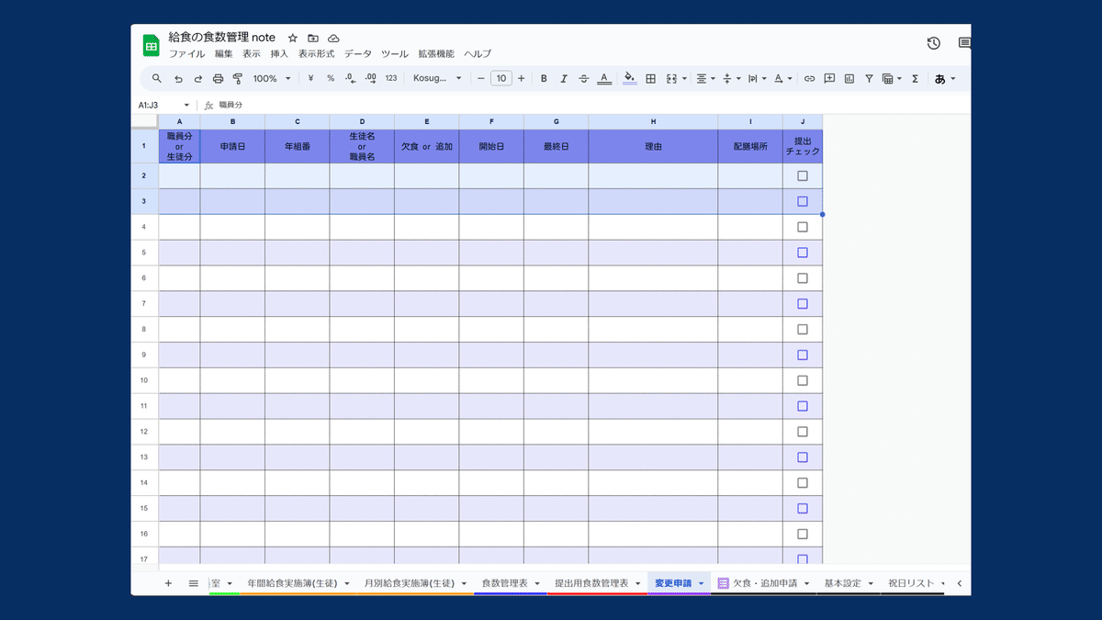The image size is (1102, 620).
Task: Increase decimal places
Action: click(x=371, y=79)
